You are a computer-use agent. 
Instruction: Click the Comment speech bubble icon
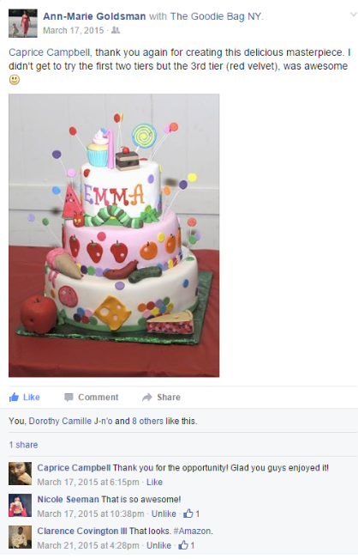(69, 398)
